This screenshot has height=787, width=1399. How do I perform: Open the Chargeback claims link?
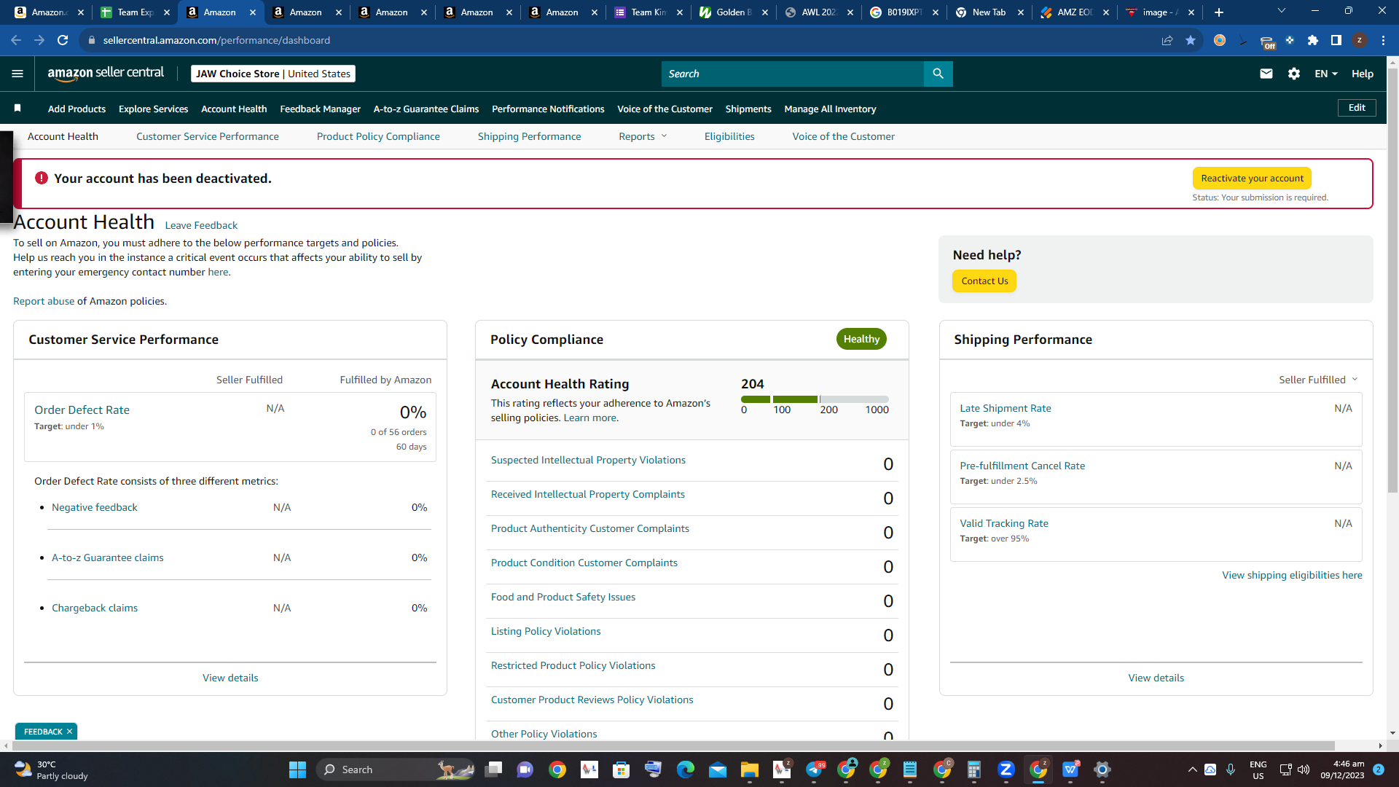(95, 608)
